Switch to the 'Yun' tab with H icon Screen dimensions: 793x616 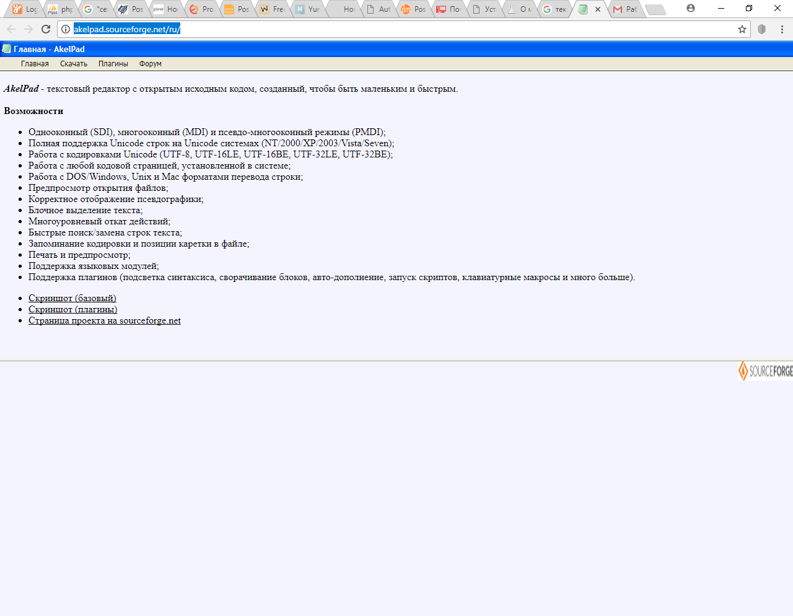coord(308,9)
